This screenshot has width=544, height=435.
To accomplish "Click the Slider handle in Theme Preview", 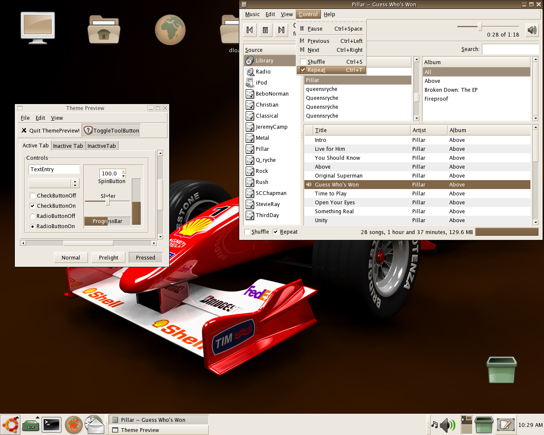I will [108, 201].
